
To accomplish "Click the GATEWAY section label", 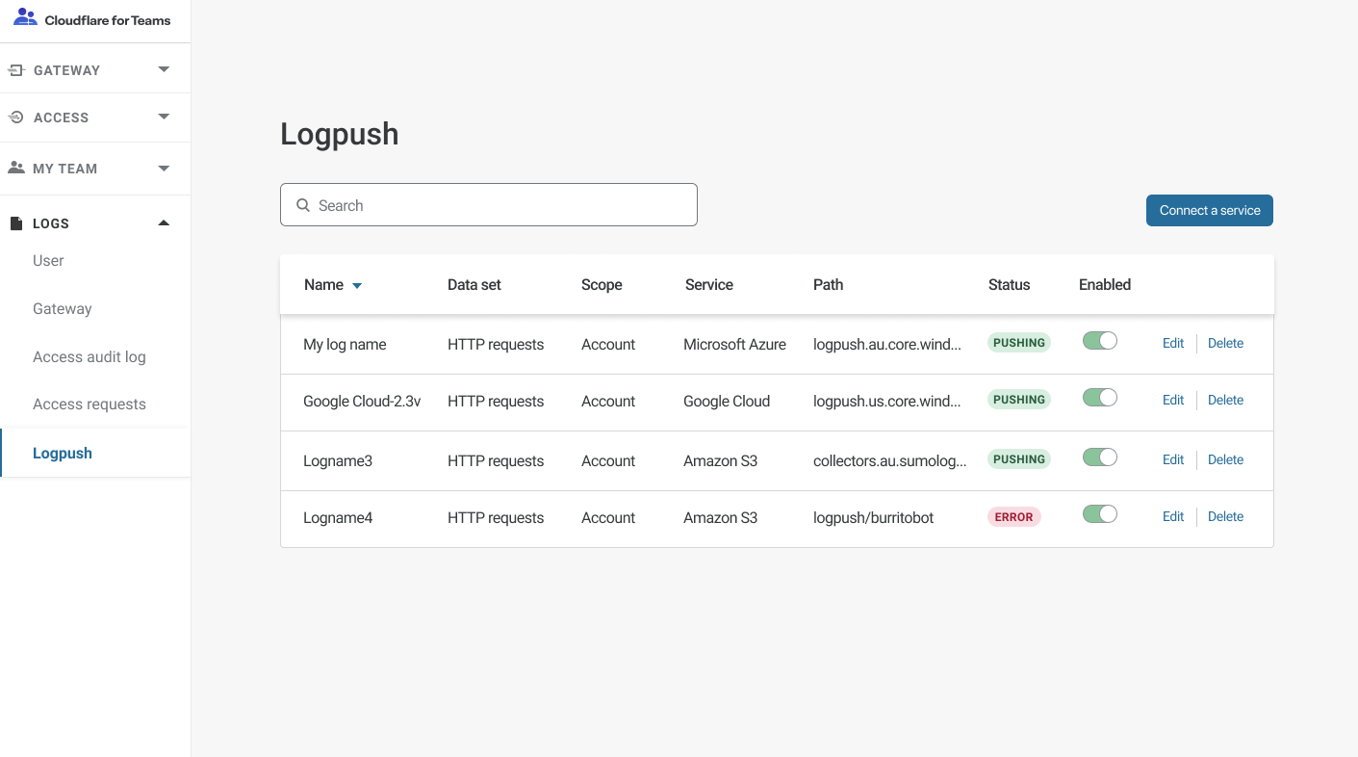I will click(x=66, y=70).
